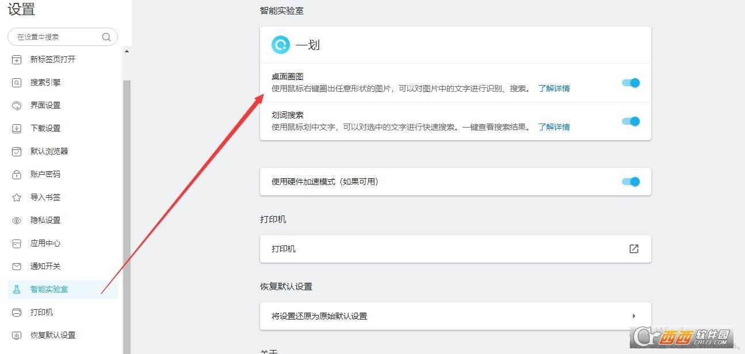
Task: Open printer settings via external link icon
Action: click(x=633, y=249)
